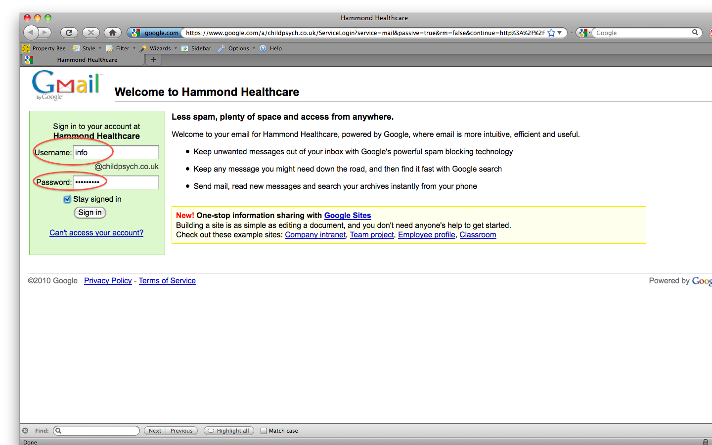Expand the Wizards dropdown arrow

coord(176,48)
